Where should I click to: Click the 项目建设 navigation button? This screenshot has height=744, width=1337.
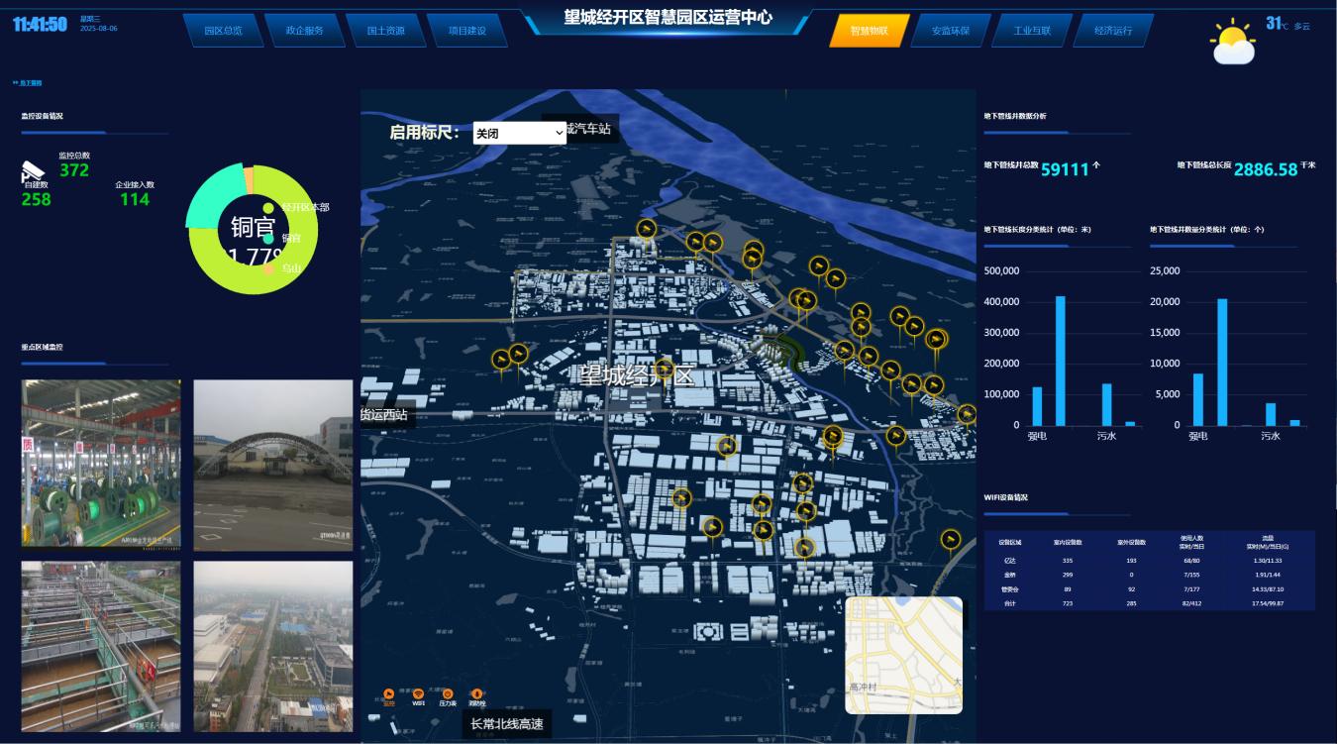point(466,31)
